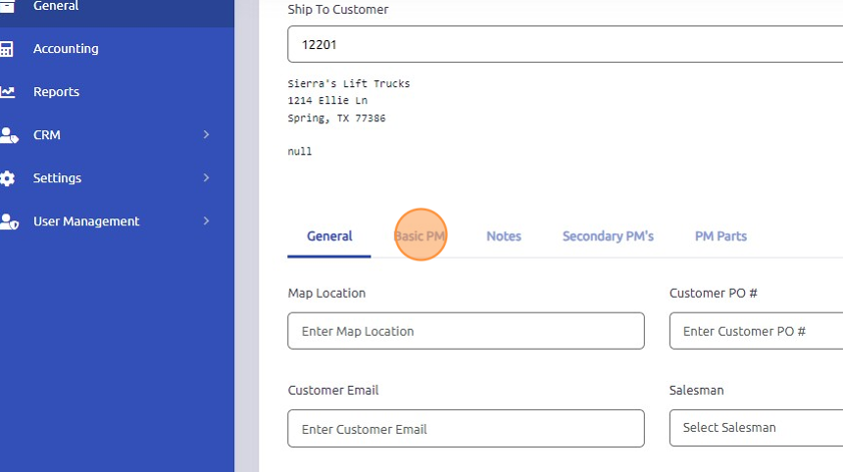The width and height of the screenshot is (843, 472).
Task: Open the Settings sidebar menu item
Action: tap(117, 178)
